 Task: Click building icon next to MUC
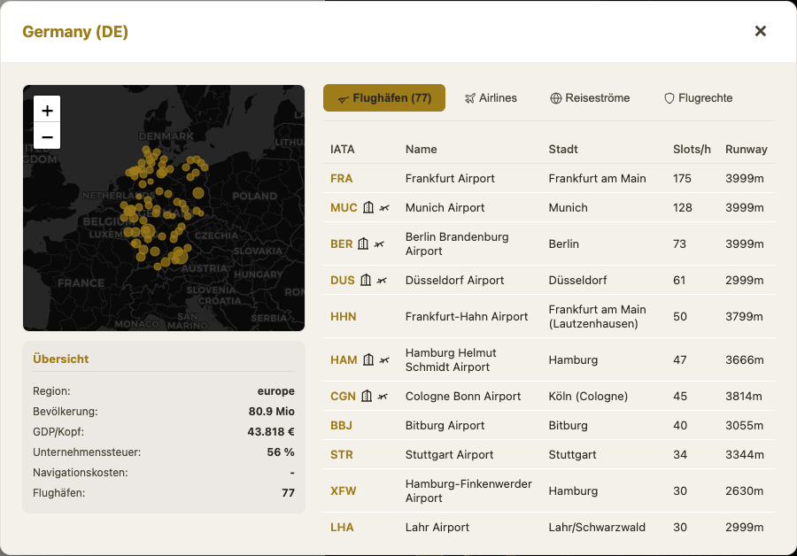click(368, 207)
